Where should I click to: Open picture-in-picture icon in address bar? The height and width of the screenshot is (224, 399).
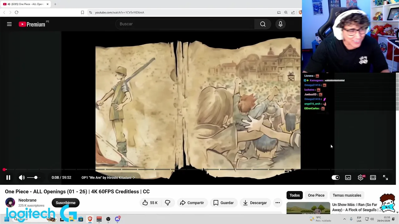(x=279, y=12)
